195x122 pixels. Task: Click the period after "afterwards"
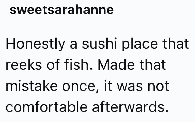coord(166,111)
